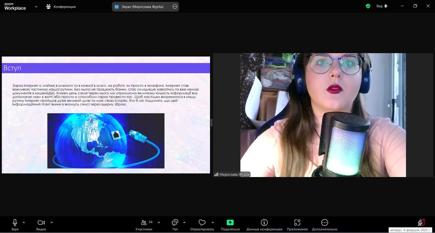Viewport: 435px width, 233px height.
Task: Open the Дополнительно more options icon
Action: coord(325,223)
